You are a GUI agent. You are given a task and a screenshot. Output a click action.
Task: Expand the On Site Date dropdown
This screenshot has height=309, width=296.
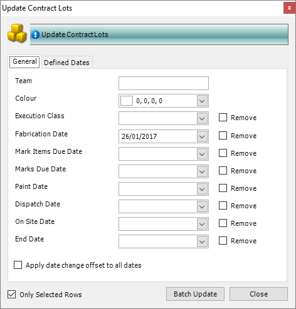202,224
